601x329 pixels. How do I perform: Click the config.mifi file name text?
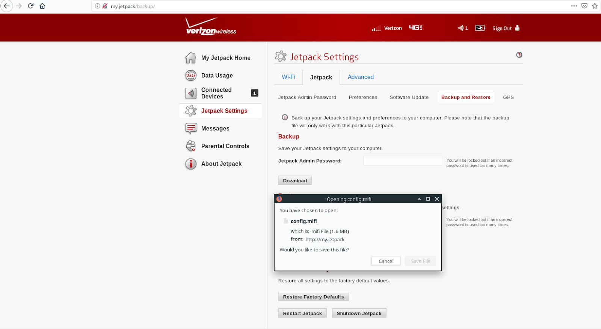click(x=304, y=221)
